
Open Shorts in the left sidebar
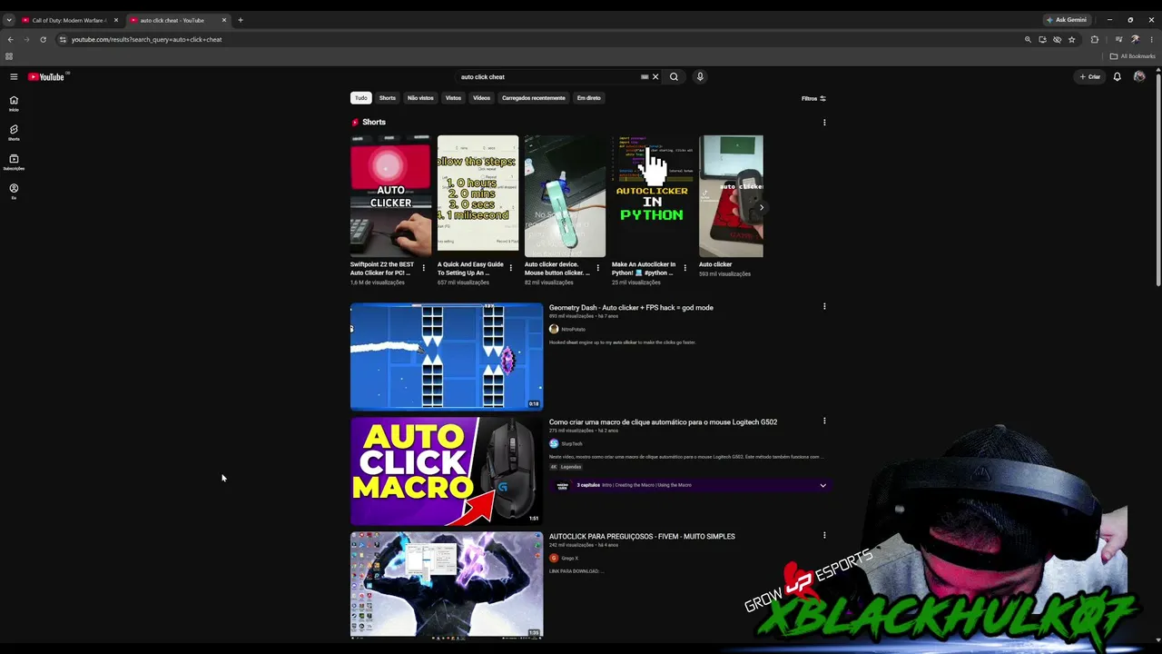point(14,133)
